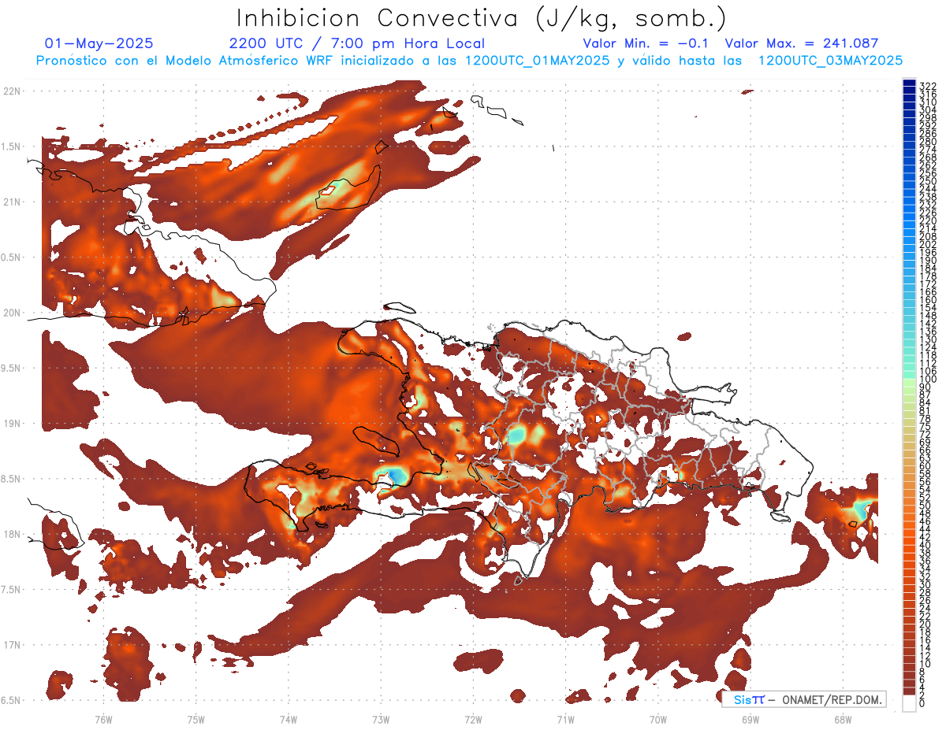Click the '0.5N' latitude label
The width and height of the screenshot is (946, 730).
pyautogui.click(x=12, y=258)
